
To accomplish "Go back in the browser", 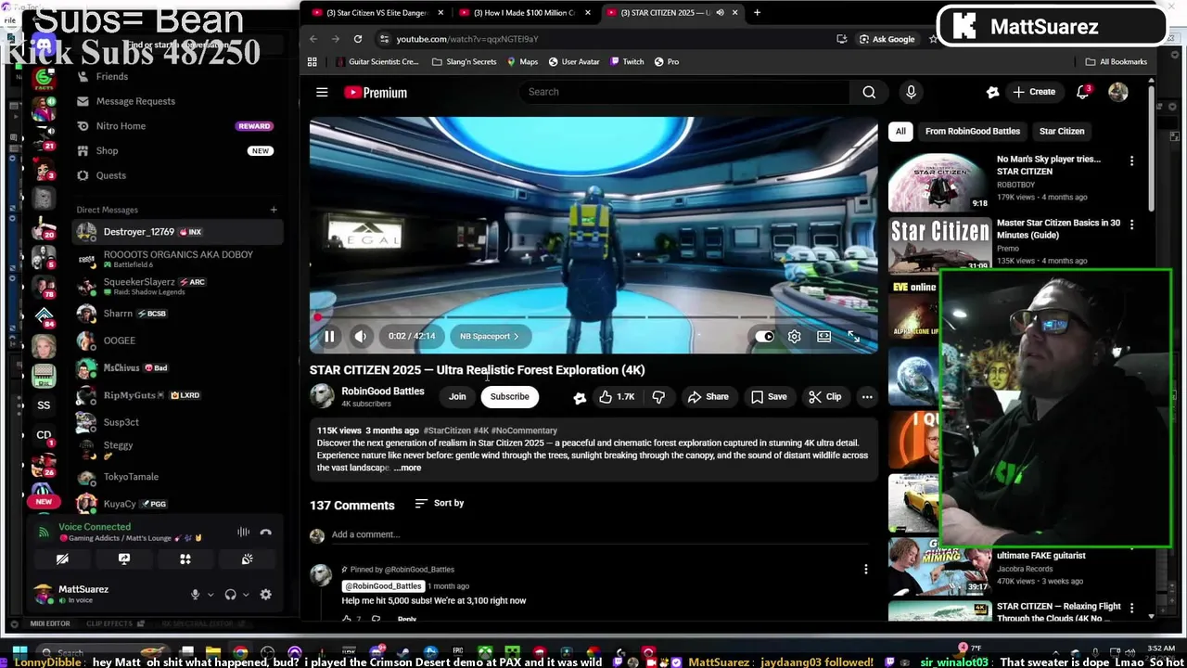I will coord(313,39).
